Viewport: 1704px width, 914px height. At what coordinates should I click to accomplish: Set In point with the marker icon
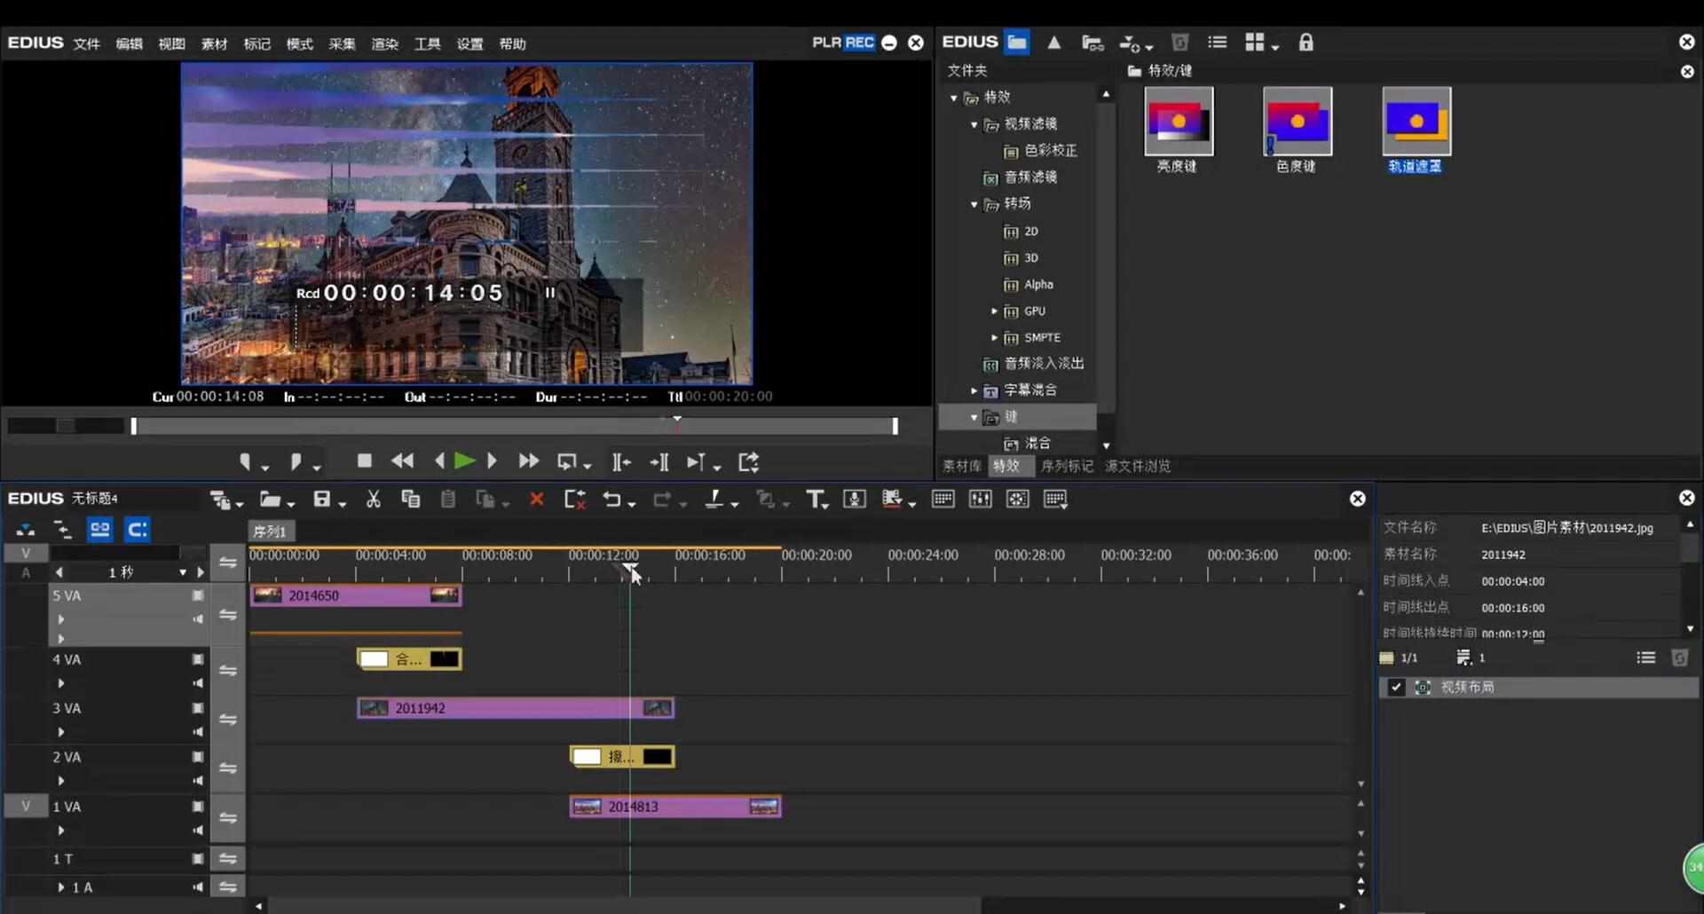click(x=246, y=461)
